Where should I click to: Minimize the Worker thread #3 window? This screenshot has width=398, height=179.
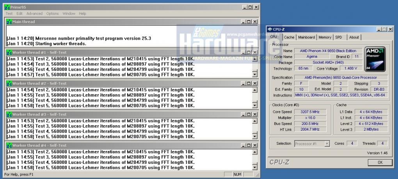click(243, 114)
